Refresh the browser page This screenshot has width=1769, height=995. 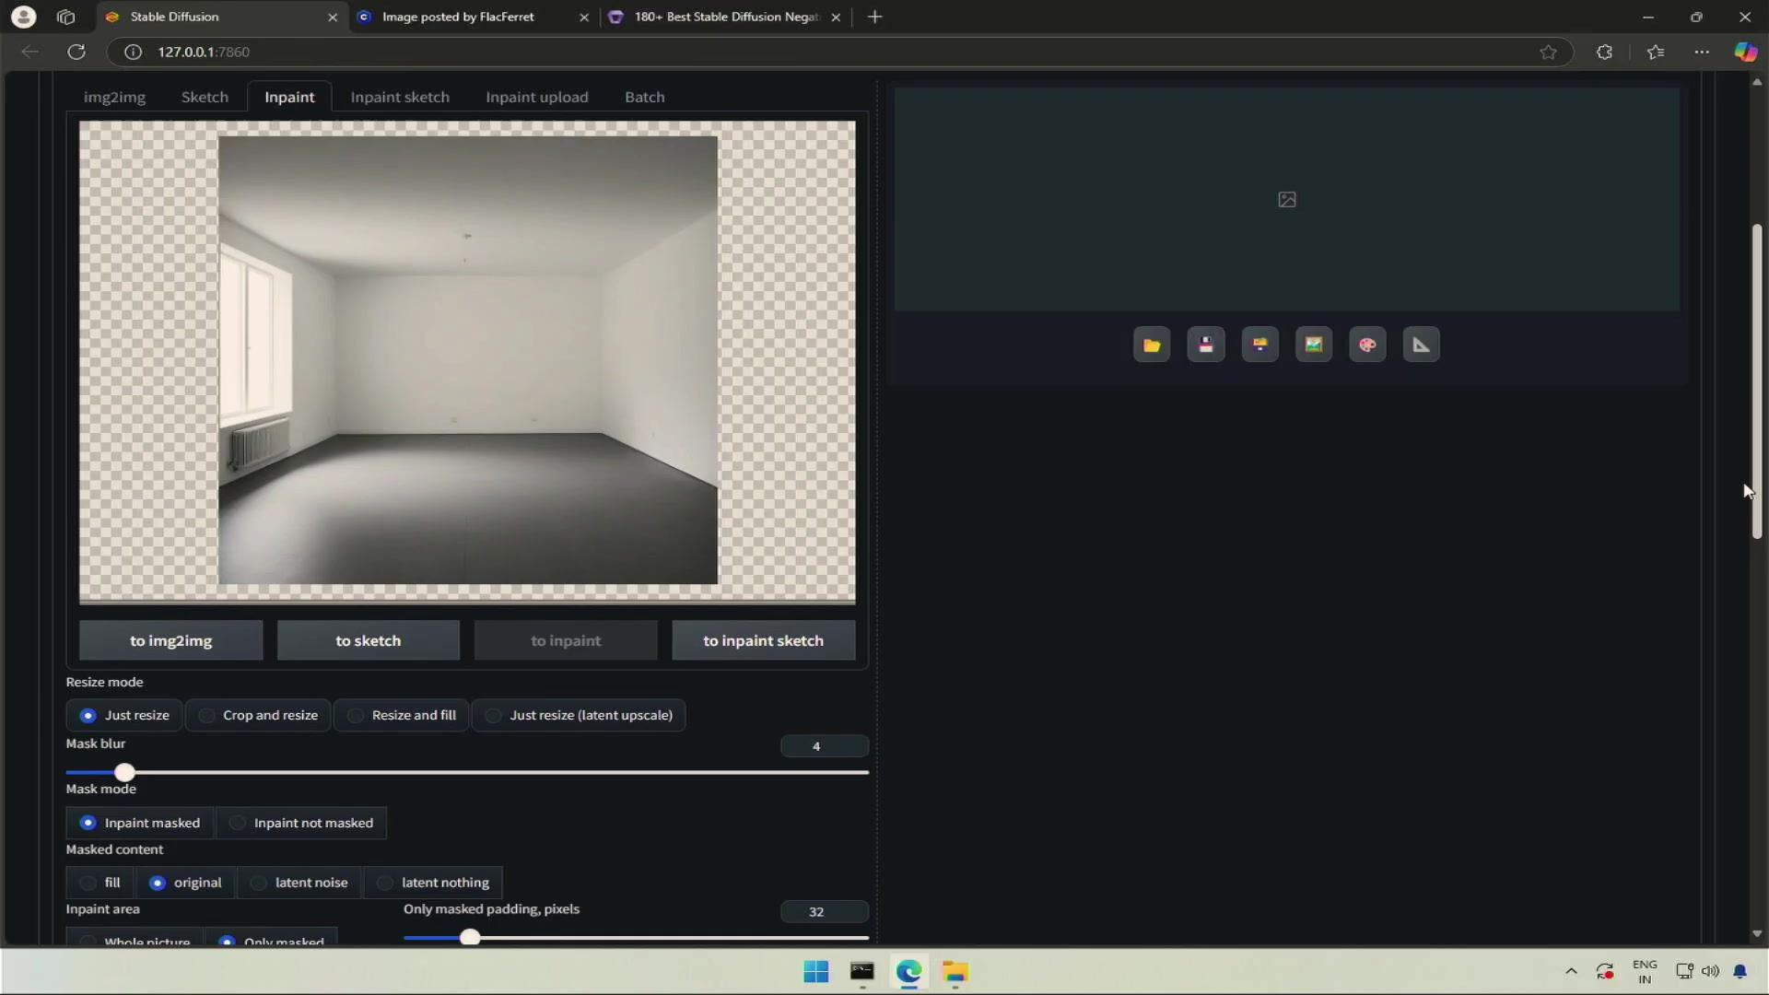(x=76, y=52)
